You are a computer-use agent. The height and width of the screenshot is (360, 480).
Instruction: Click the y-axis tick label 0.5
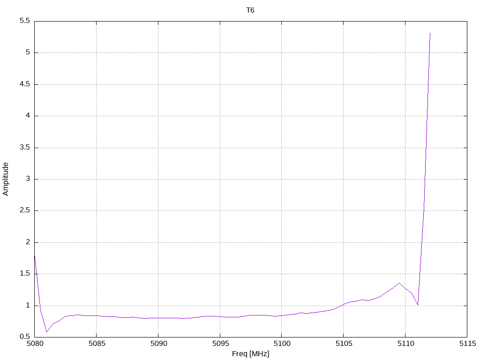tap(25, 337)
